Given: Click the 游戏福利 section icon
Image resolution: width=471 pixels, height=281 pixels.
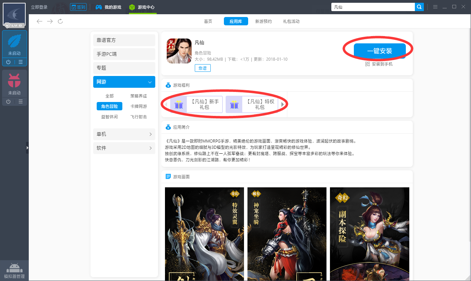Looking at the screenshot, I should pos(168,85).
